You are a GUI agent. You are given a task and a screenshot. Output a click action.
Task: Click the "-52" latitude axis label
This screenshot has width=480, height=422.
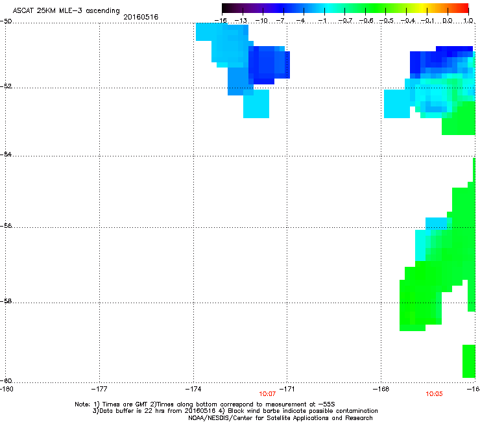pos(6,86)
